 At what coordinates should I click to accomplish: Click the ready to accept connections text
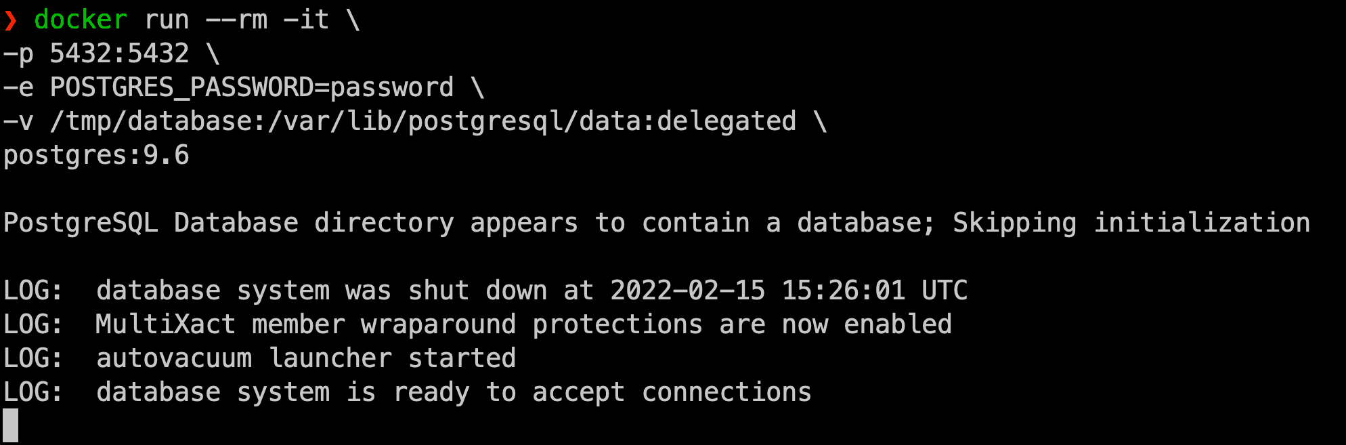(602, 392)
